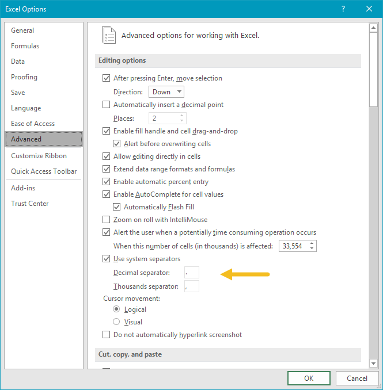The width and height of the screenshot is (383, 390).
Task: Open the Data category
Action: [x=44, y=62]
